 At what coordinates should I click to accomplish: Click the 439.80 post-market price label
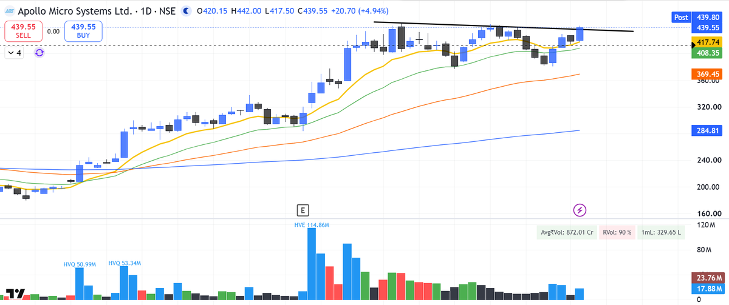point(708,18)
